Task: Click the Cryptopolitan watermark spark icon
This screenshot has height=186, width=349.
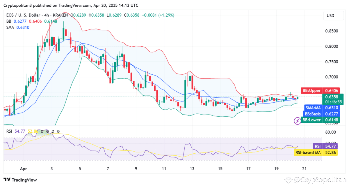Action: point(289,180)
